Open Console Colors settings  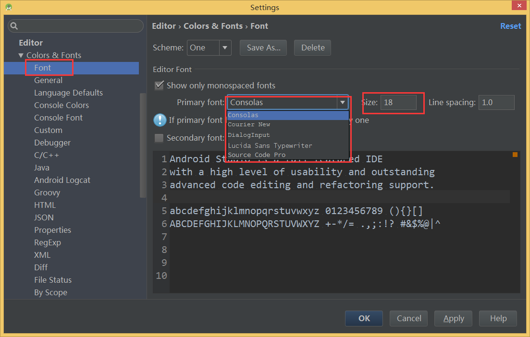coord(62,105)
